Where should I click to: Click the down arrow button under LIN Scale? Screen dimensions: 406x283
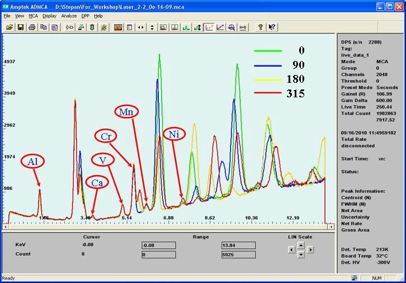pos(301,254)
